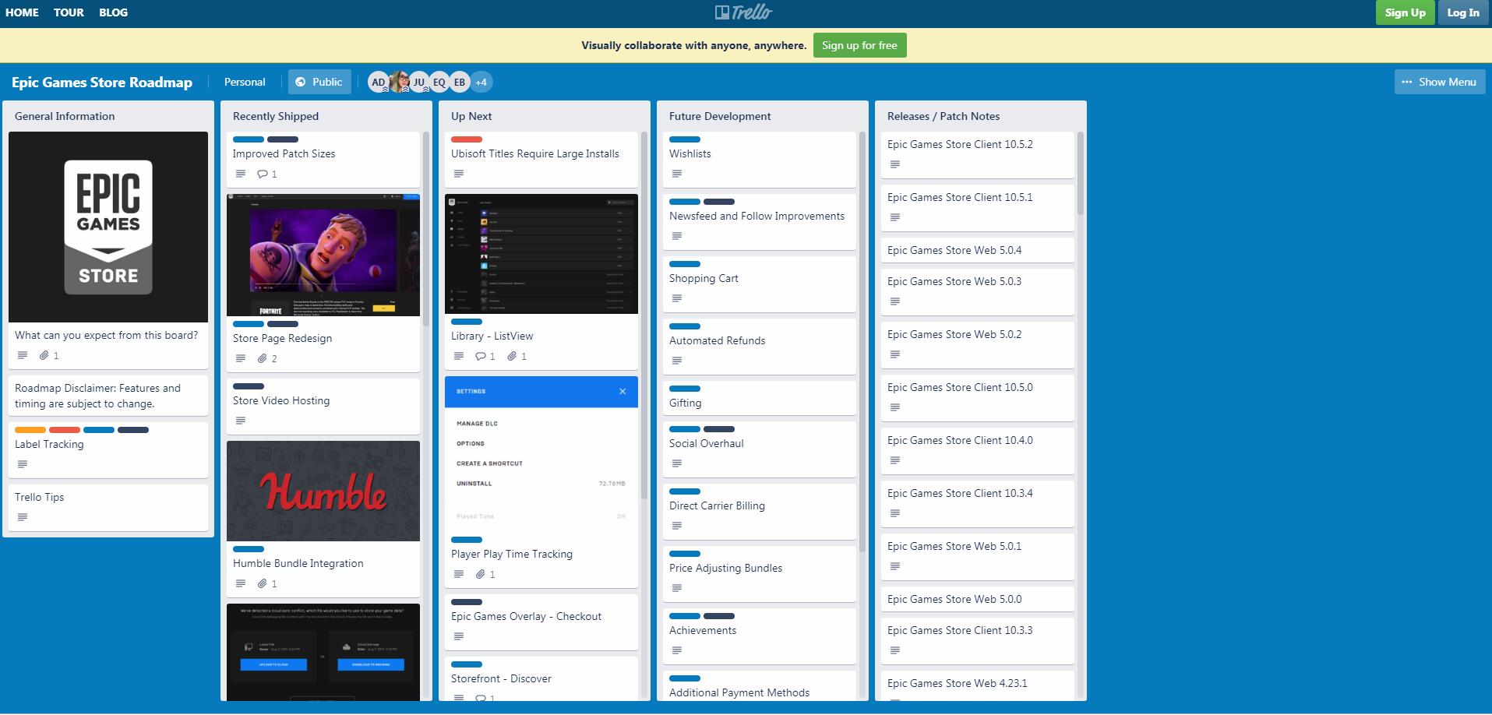This screenshot has width=1492, height=715.
Task: Click description icon on Label Tracking card
Action: coord(23,464)
